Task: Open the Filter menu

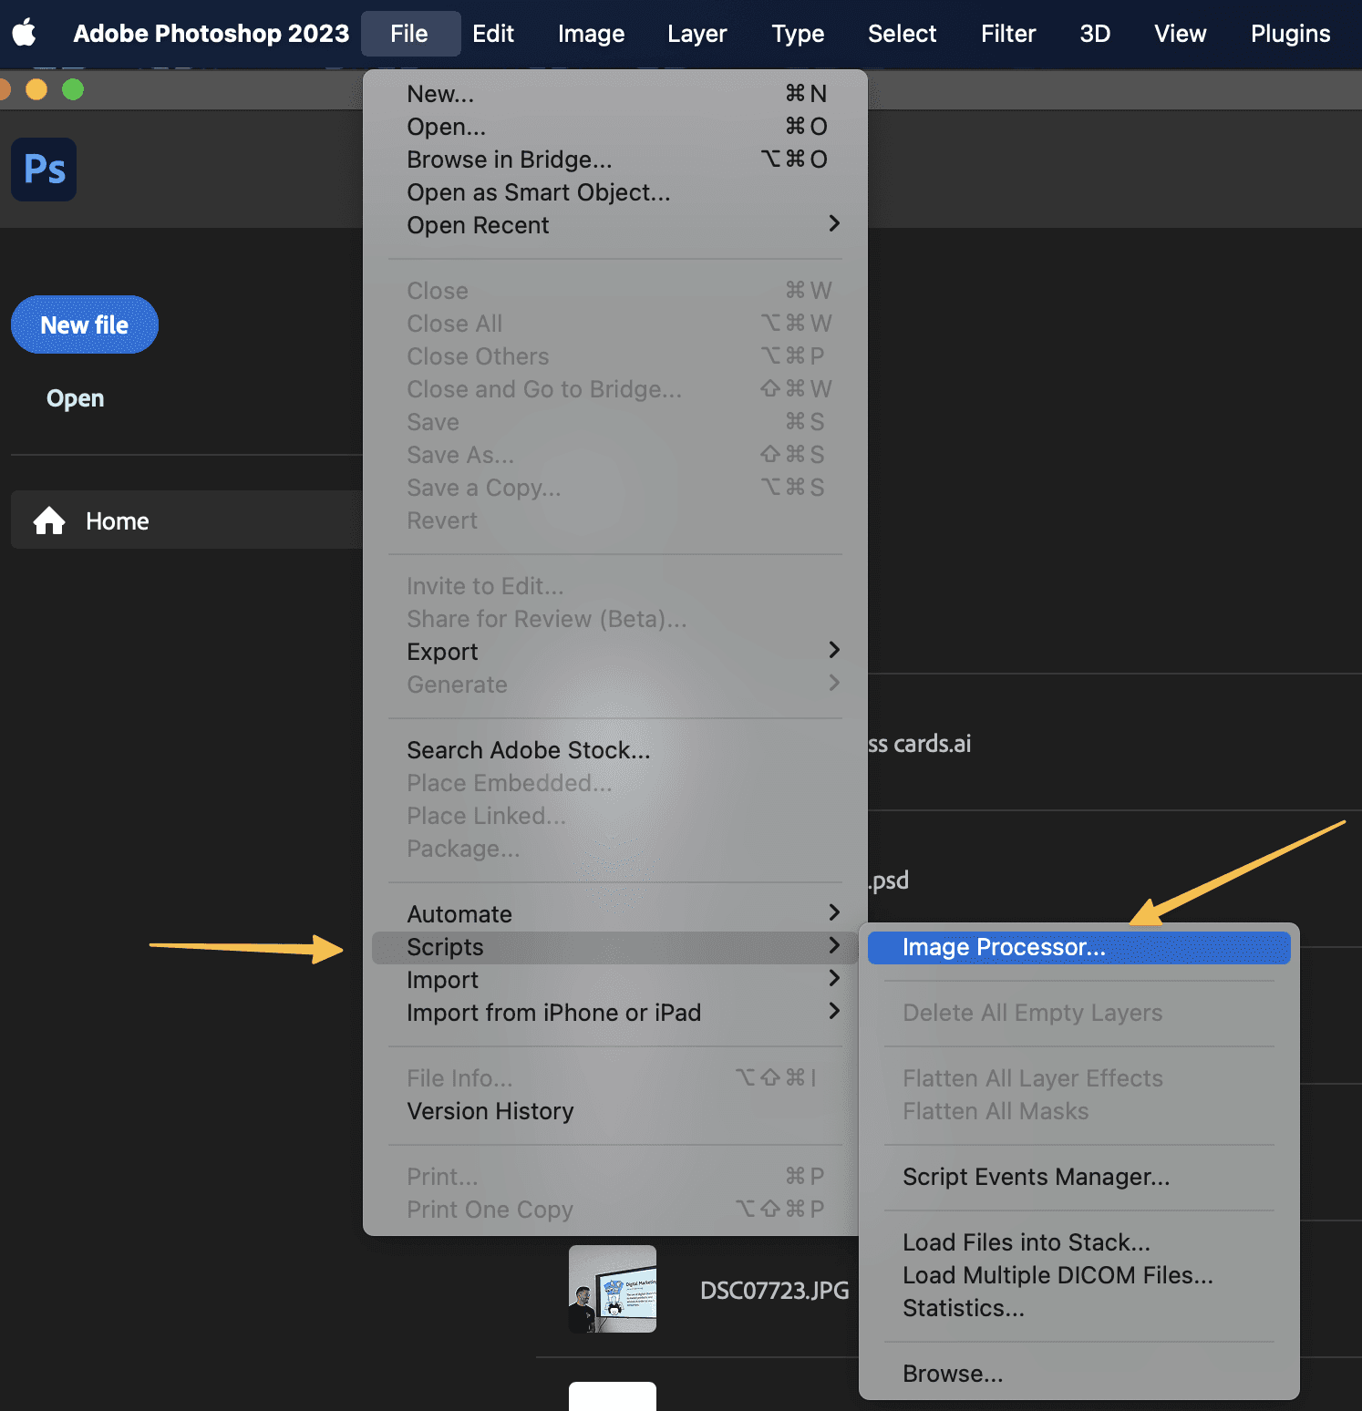Action: [x=1007, y=33]
